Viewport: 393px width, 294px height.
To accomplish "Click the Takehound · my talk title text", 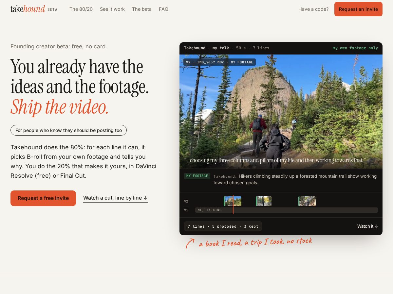I will point(206,48).
